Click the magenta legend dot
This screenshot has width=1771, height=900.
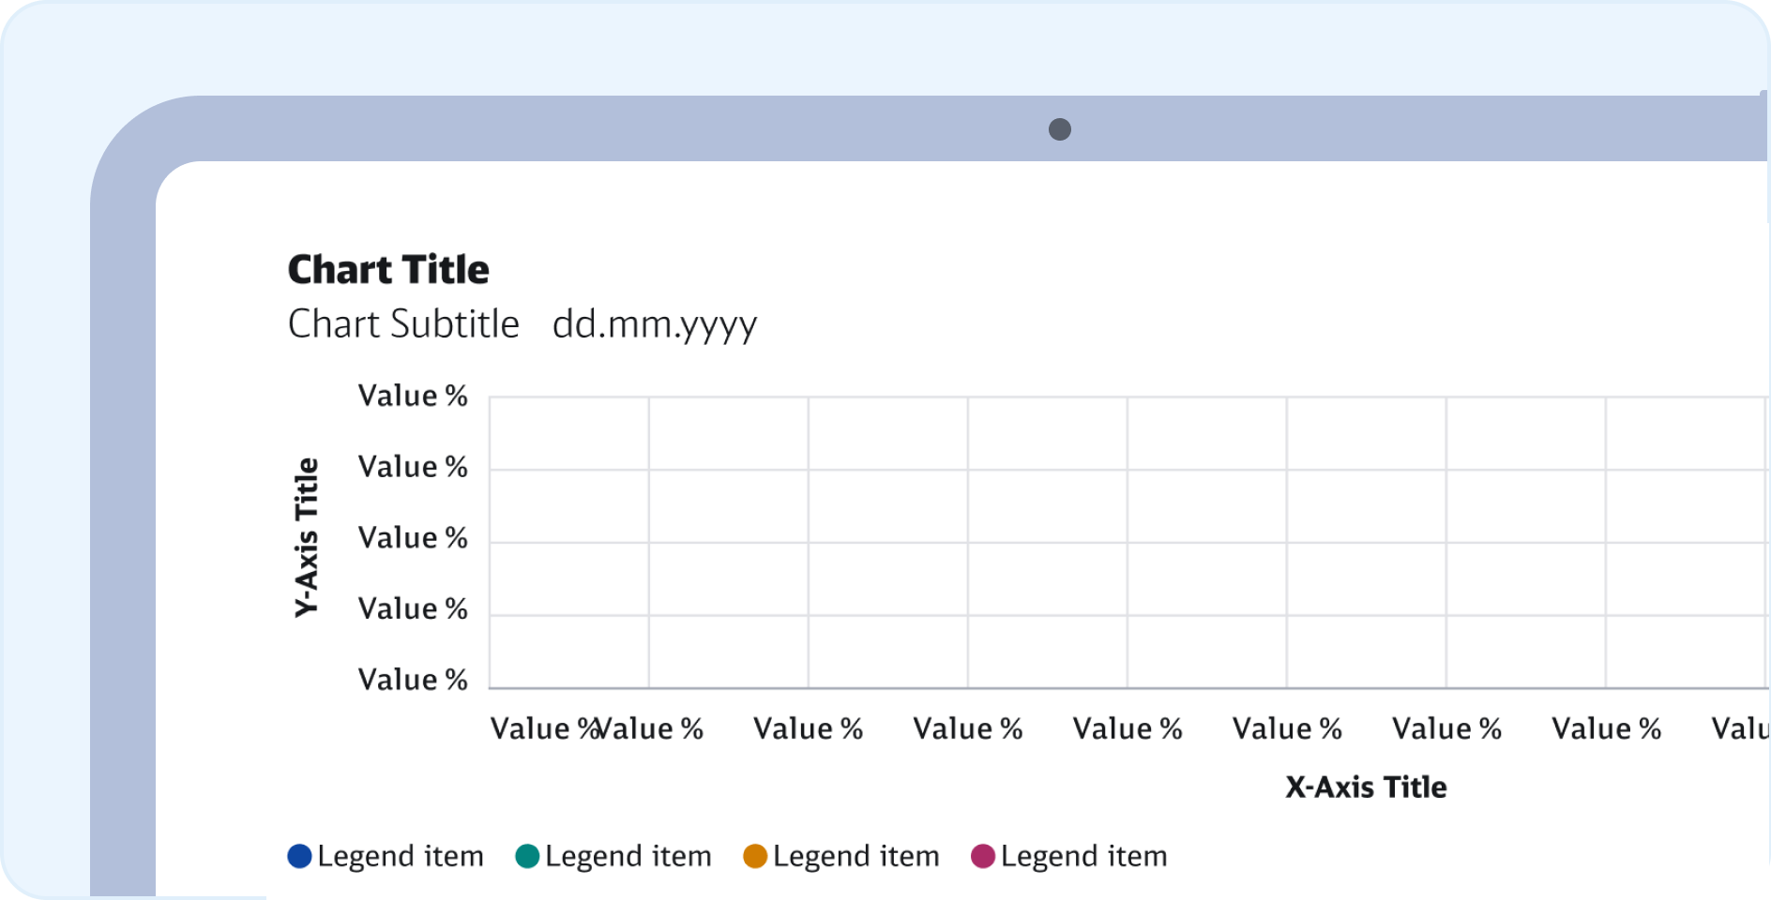[982, 856]
